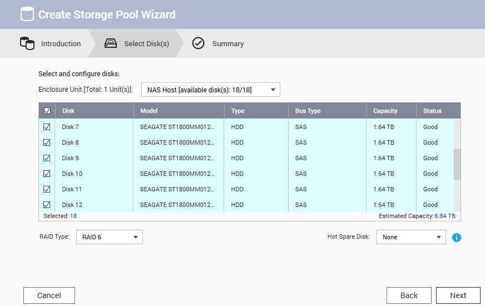
Task: Toggle the select-all disks header checkbox
Action: 47,111
